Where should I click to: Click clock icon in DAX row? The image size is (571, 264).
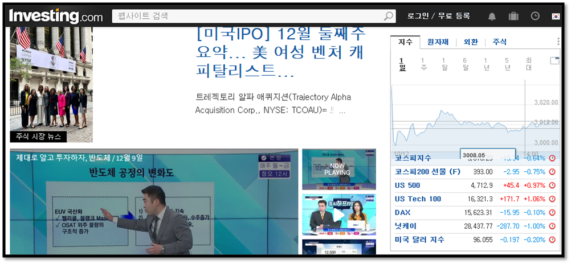552,212
